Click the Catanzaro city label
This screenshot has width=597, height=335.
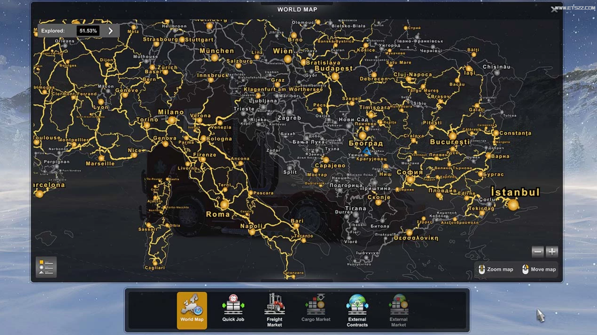pos(293,273)
